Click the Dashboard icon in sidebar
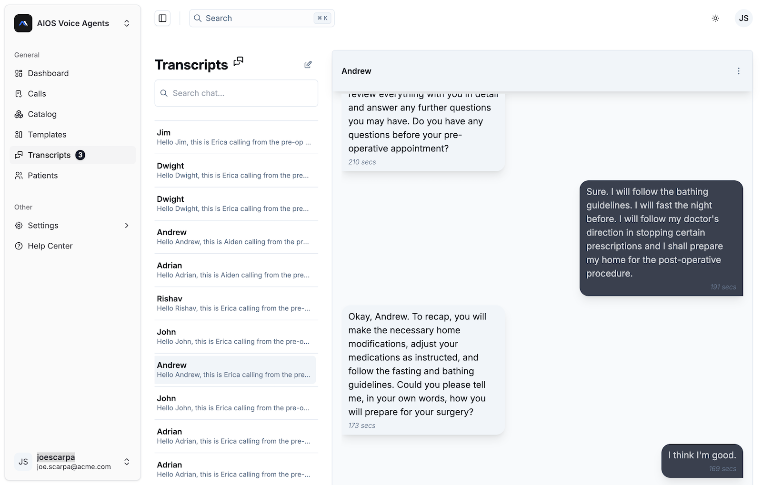This screenshot has width=762, height=485. (x=19, y=73)
